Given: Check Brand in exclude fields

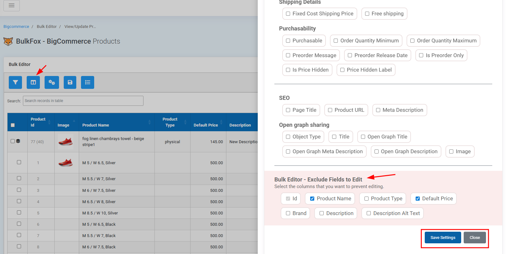Looking at the screenshot, I should tap(288, 213).
